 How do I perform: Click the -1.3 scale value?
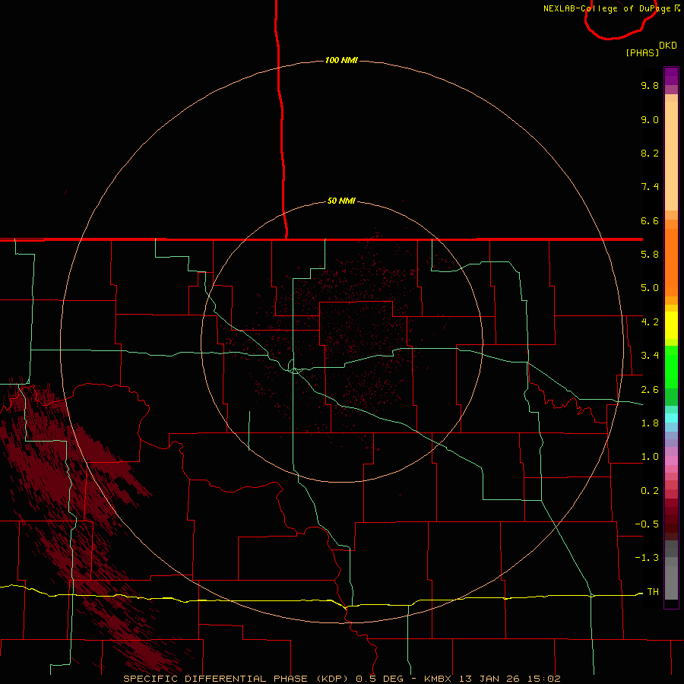pos(647,558)
